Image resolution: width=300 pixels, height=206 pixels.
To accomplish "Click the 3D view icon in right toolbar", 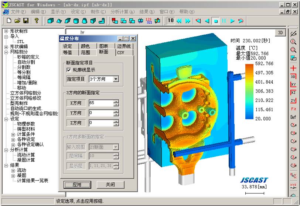I will pyautogui.click(x=293, y=76).
